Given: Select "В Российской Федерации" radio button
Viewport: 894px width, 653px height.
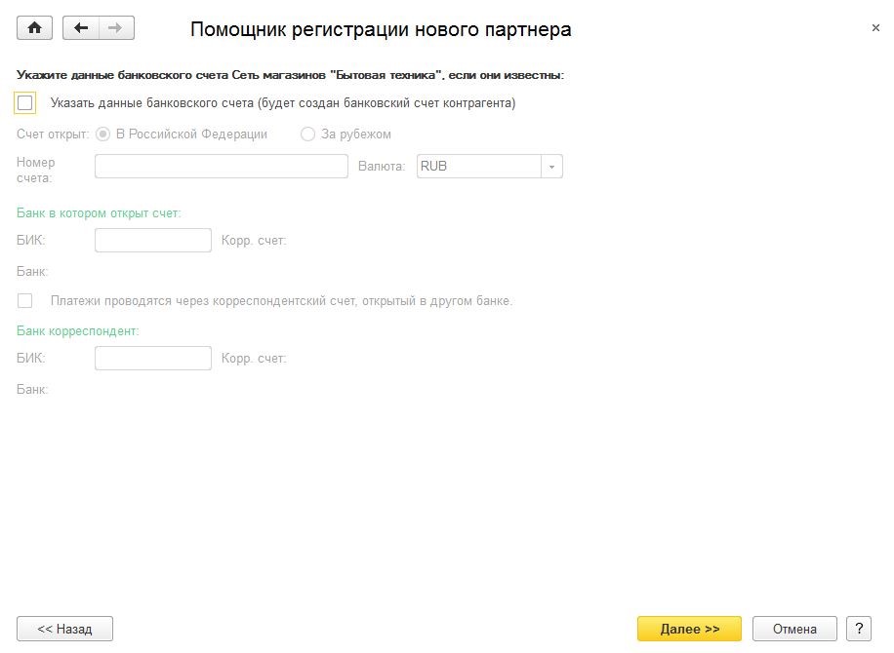Looking at the screenshot, I should point(102,134).
